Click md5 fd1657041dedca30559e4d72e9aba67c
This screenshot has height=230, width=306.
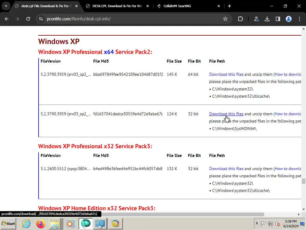click(x=128, y=114)
